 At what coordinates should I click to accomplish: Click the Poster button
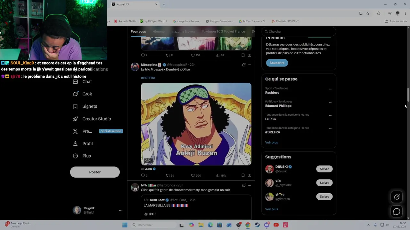pyautogui.click(x=95, y=172)
